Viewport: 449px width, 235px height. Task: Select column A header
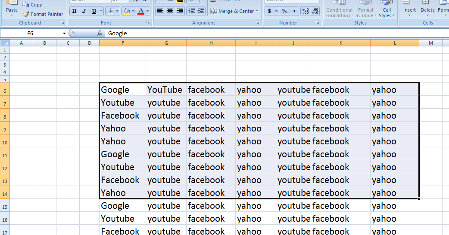[21, 43]
